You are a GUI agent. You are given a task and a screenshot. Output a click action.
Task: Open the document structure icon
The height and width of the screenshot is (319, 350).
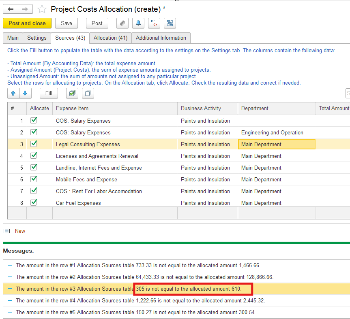tap(170, 23)
